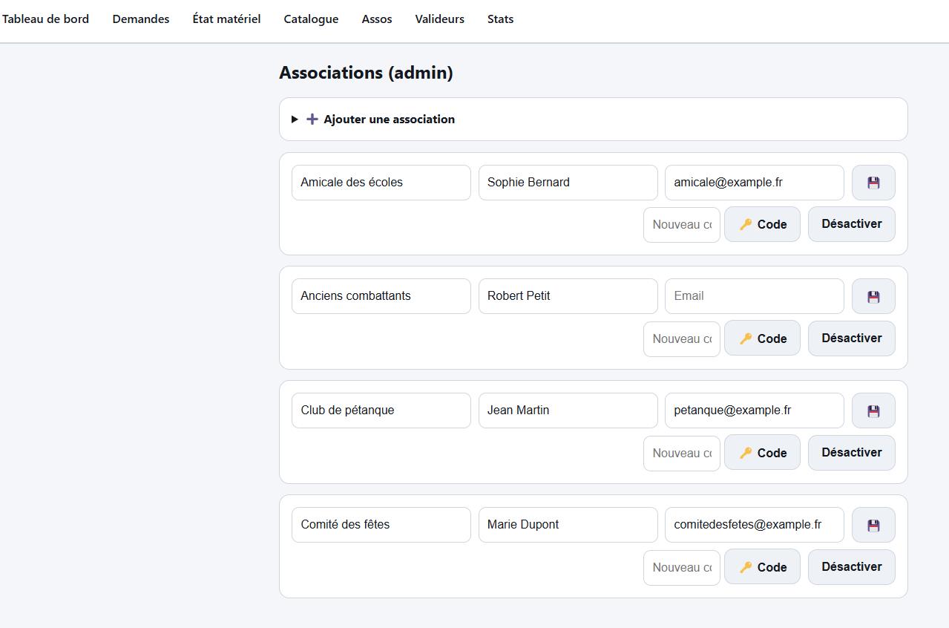The height and width of the screenshot is (628, 949).
Task: Expand the Ajouter une association section
Action: 593,120
